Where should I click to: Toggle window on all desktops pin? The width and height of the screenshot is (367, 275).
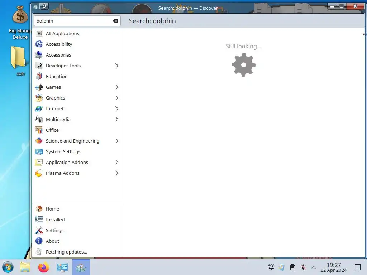[44, 6]
